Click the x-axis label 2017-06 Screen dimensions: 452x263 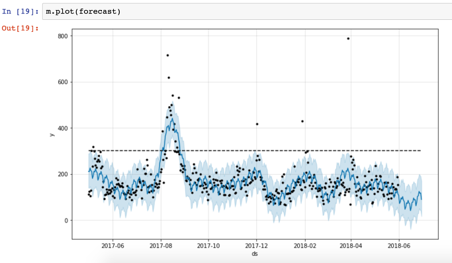pos(113,246)
